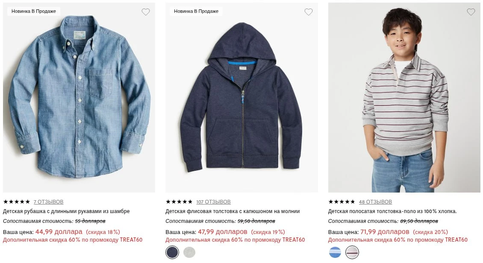Select the gray burgundy striped swatch

(x=352, y=253)
